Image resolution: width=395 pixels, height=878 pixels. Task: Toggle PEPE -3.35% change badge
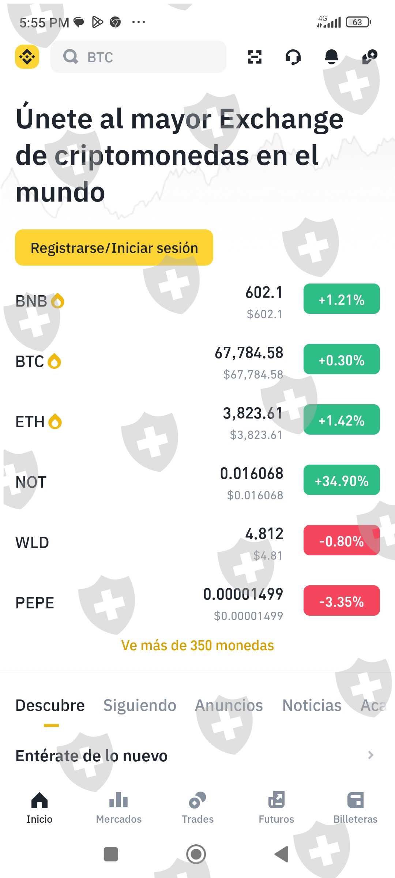342,601
